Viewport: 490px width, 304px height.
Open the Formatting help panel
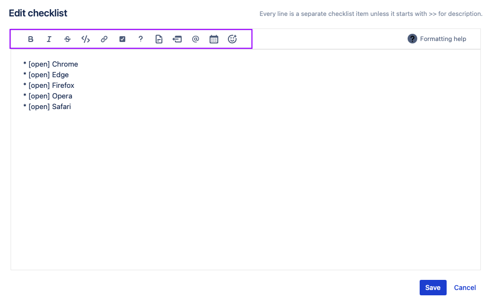coord(437,39)
